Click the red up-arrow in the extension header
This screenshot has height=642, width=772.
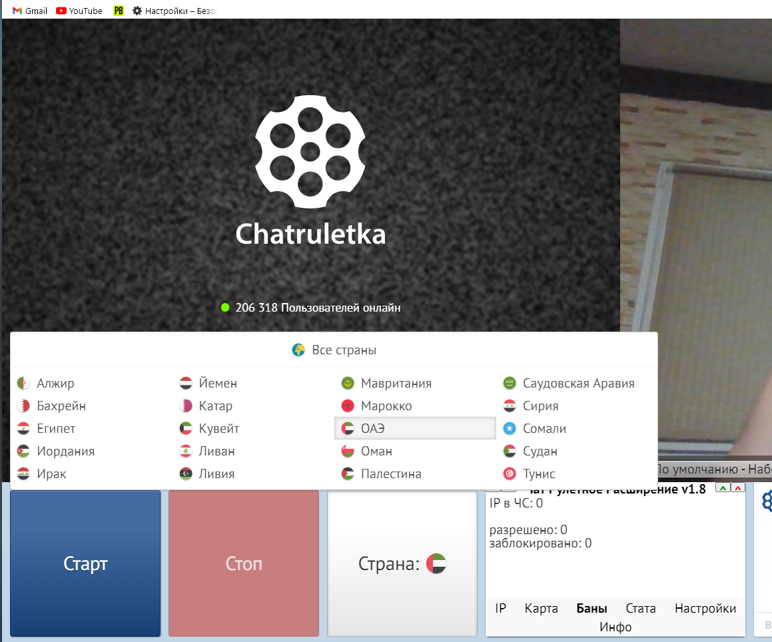pyautogui.click(x=738, y=488)
